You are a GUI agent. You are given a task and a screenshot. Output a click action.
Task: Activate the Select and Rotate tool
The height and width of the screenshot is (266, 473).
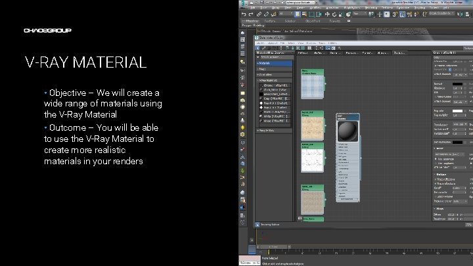pyautogui.click(x=334, y=14)
